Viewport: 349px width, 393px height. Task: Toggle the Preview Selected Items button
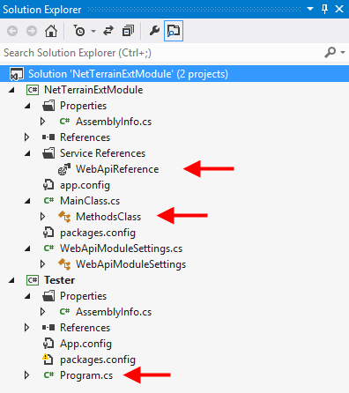(x=174, y=31)
